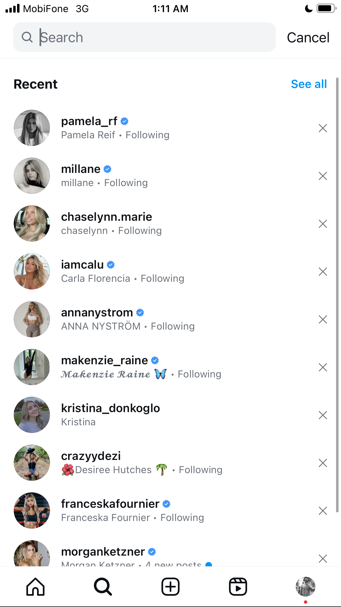Focus the Search input field
Viewport: 341px width, 607px height.
144,37
